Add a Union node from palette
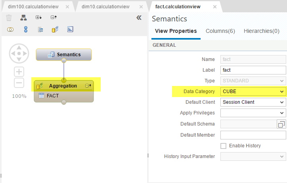The image size is (287, 183). (26, 29)
